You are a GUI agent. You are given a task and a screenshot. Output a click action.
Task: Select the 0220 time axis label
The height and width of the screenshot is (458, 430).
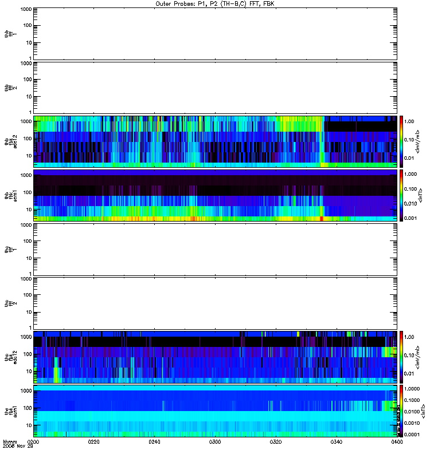pyautogui.click(x=93, y=441)
